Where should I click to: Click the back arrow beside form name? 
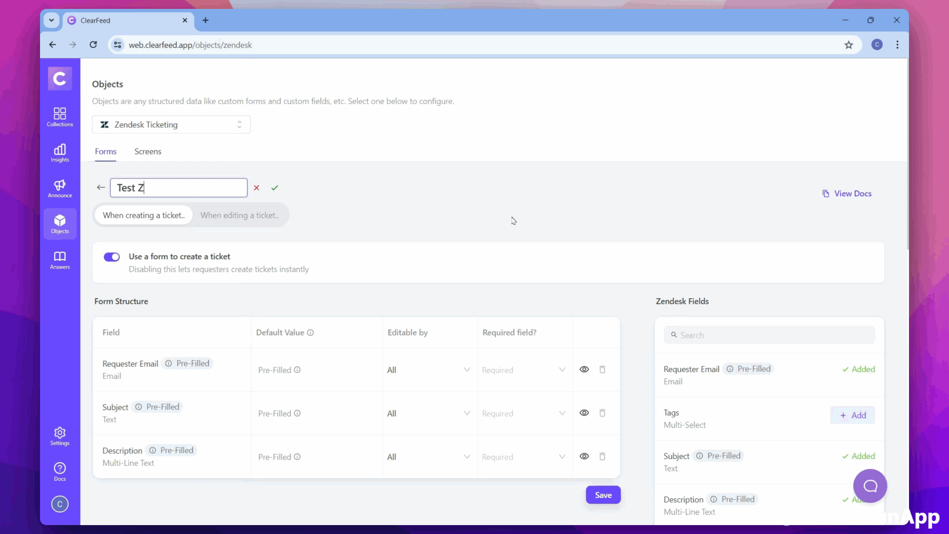pos(101,187)
